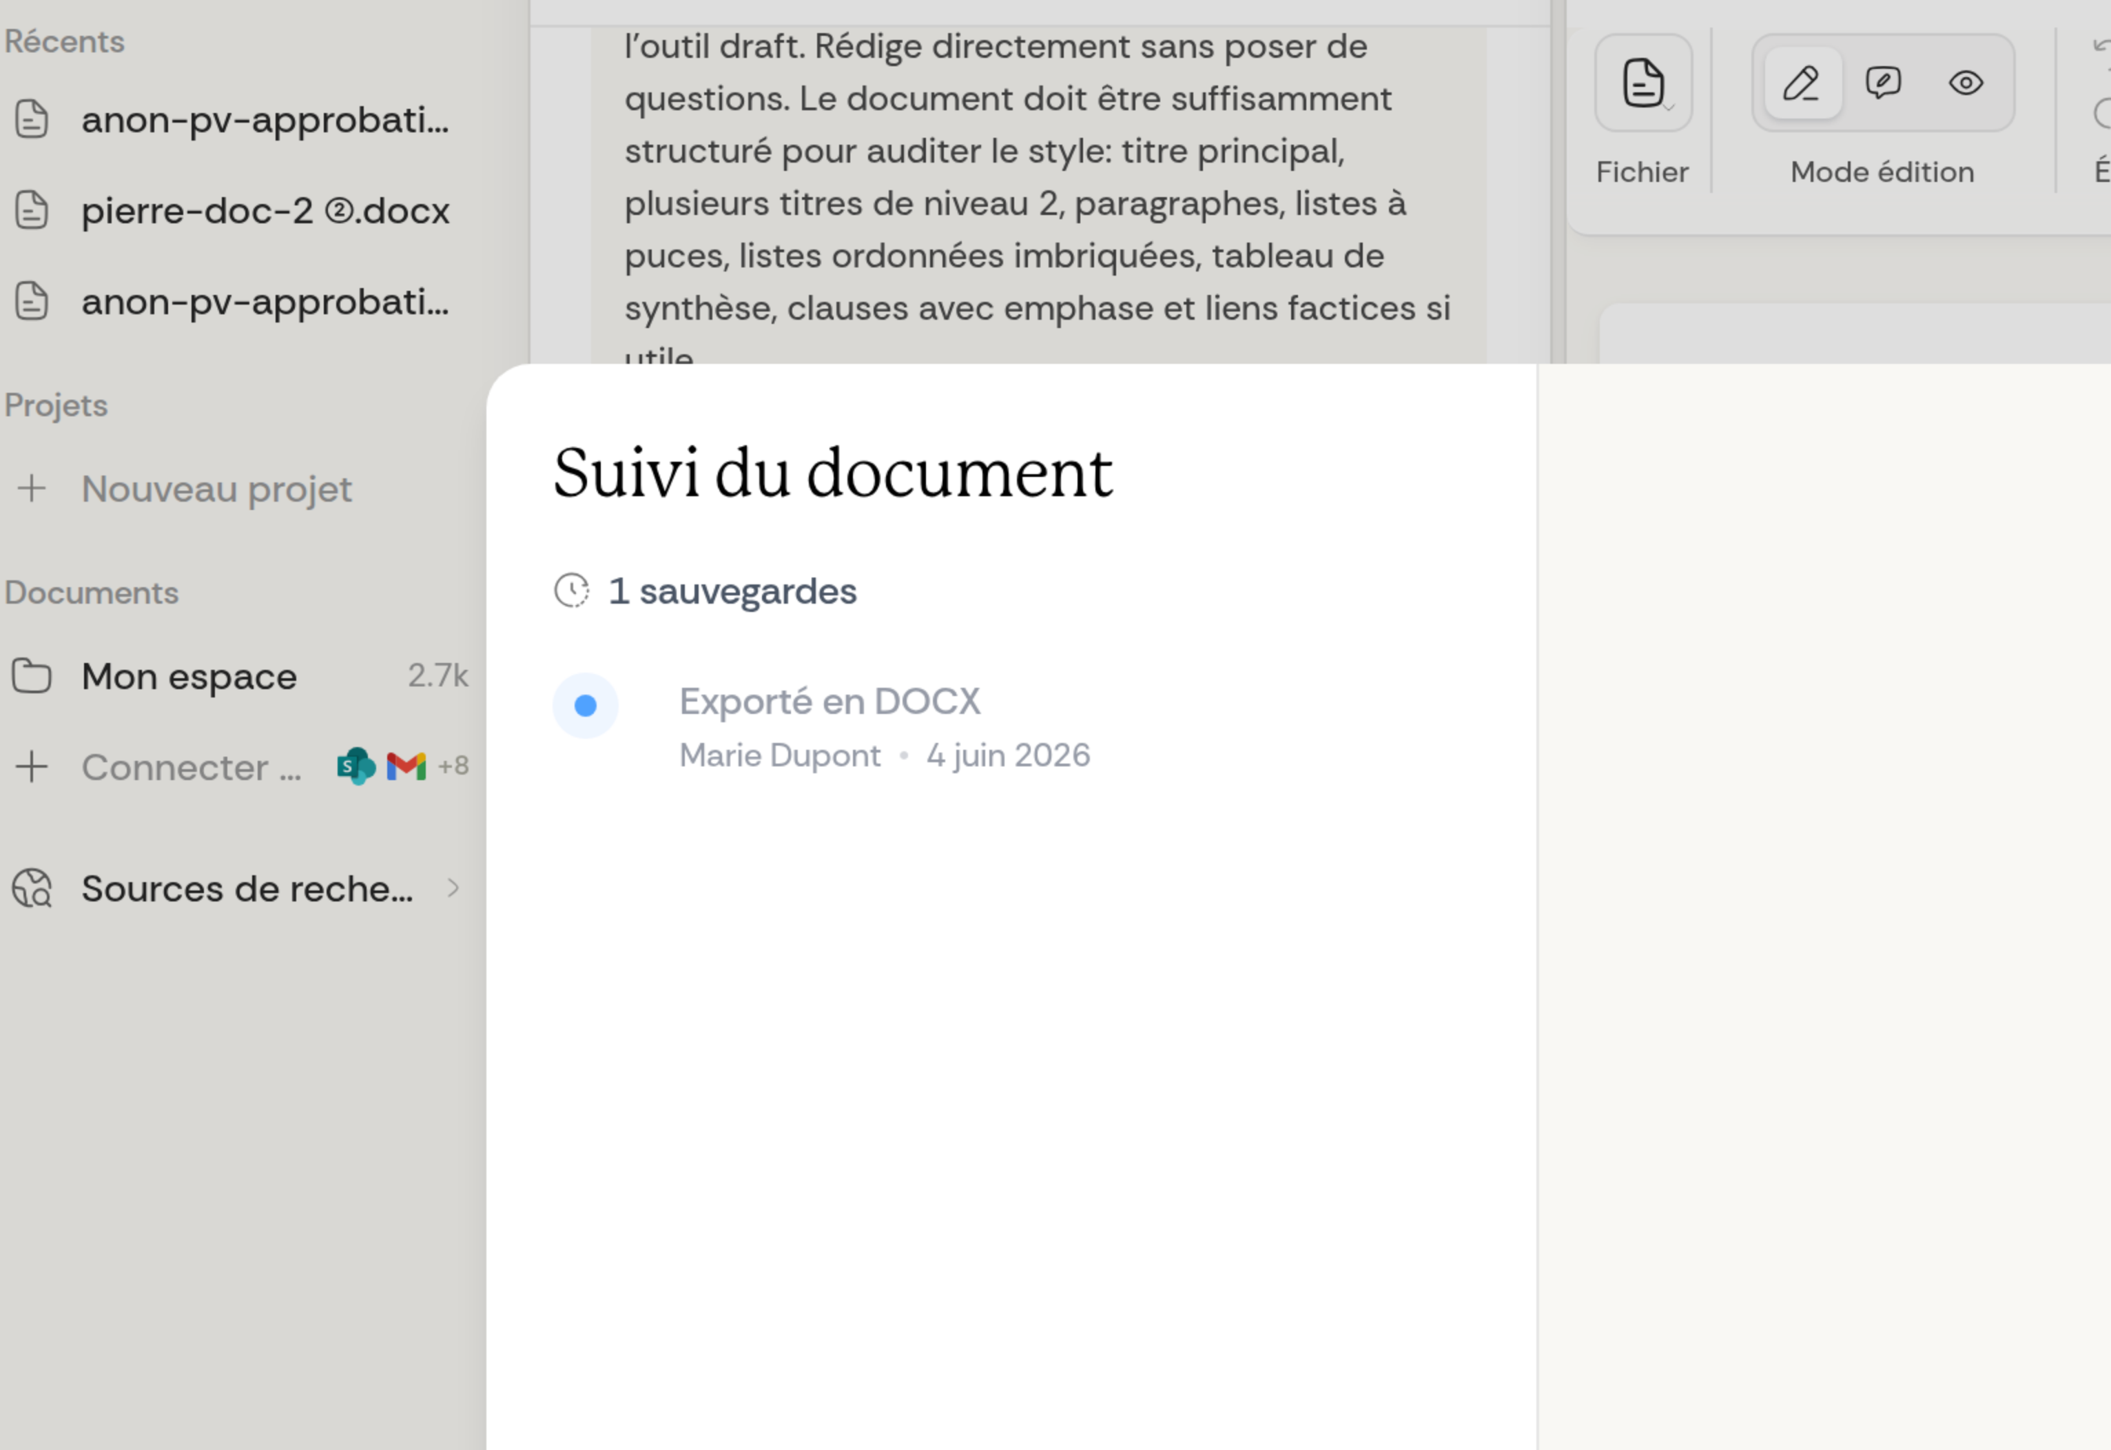Create a Nouveau projet
The image size is (2111, 1450).
click(x=216, y=489)
